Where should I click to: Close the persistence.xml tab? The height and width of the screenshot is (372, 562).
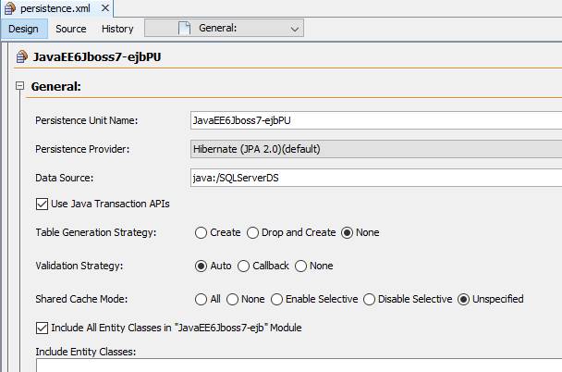[105, 8]
